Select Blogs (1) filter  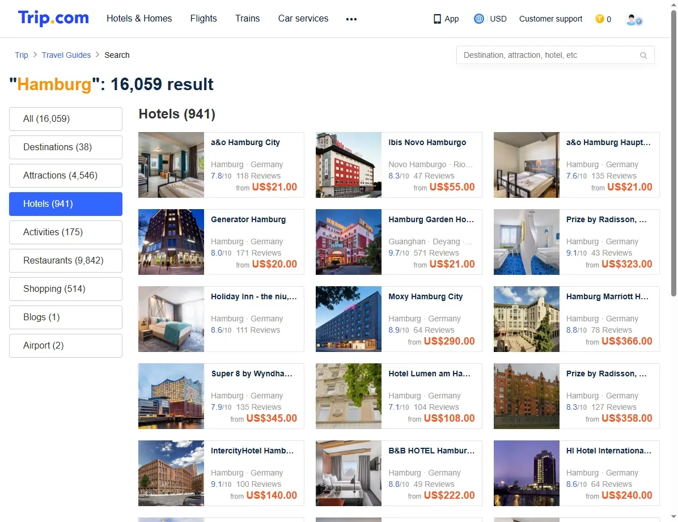[66, 317]
